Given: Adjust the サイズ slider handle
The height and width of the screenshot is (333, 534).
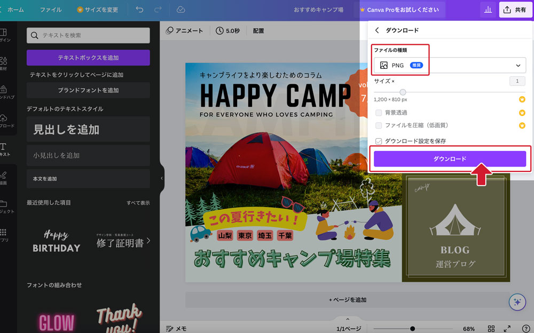Looking at the screenshot, I should (x=403, y=92).
